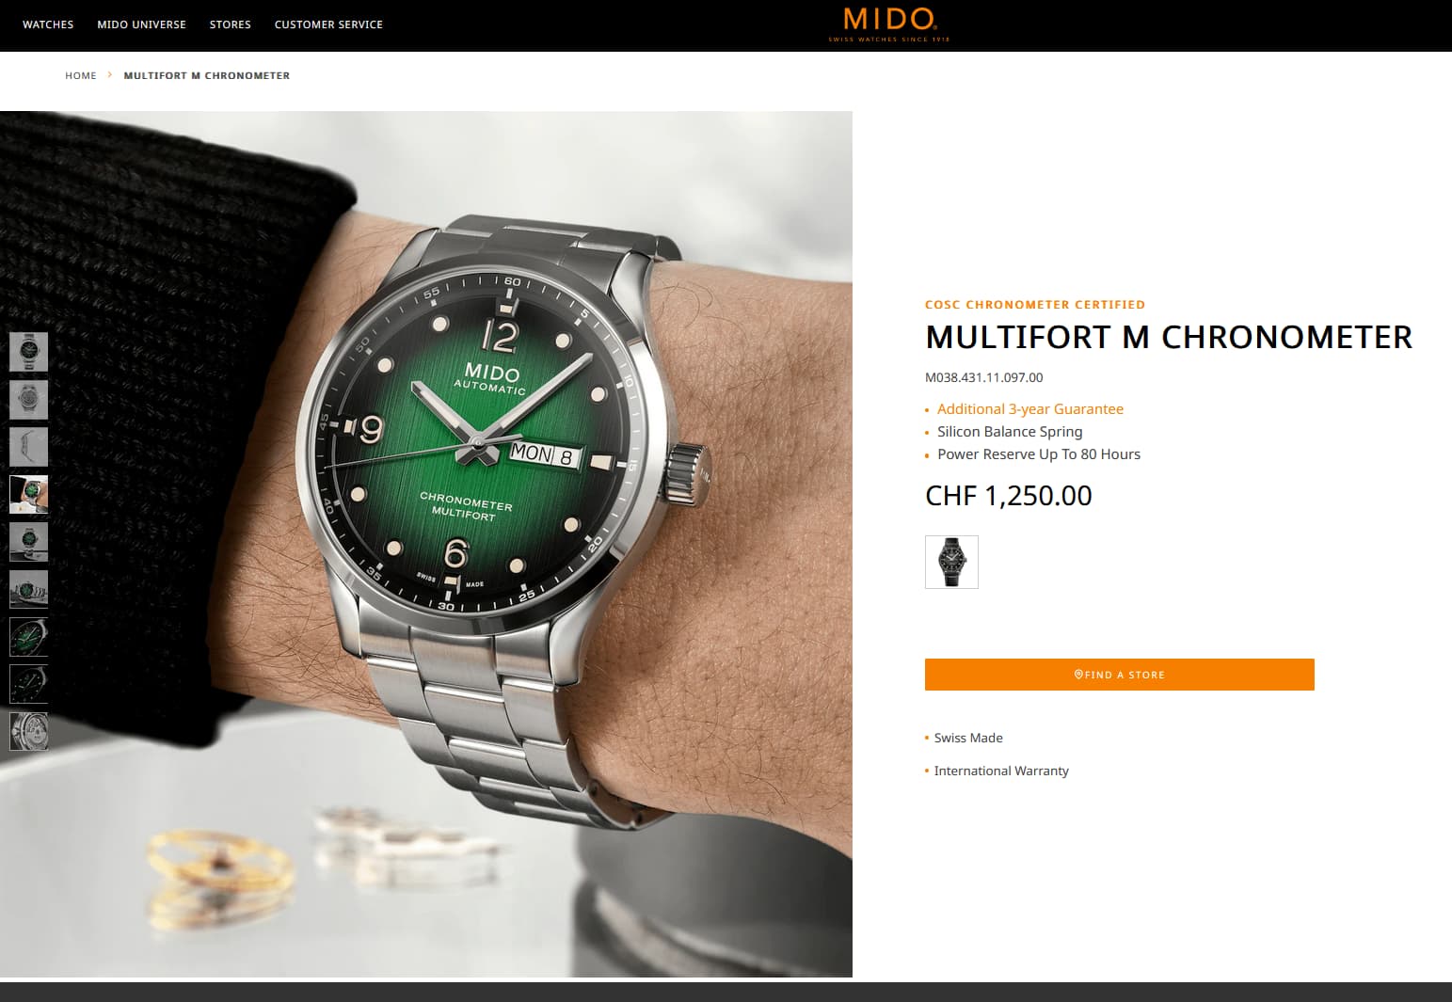Go to the Stores page
This screenshot has height=1002, width=1452.
coord(230,24)
